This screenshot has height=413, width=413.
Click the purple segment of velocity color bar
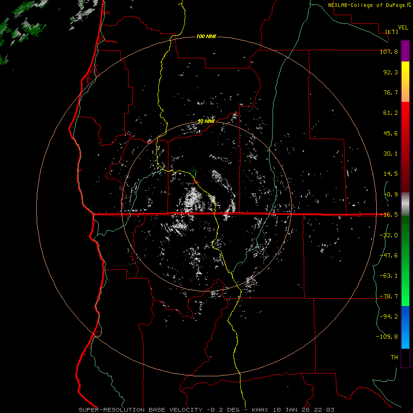[x=405, y=51]
